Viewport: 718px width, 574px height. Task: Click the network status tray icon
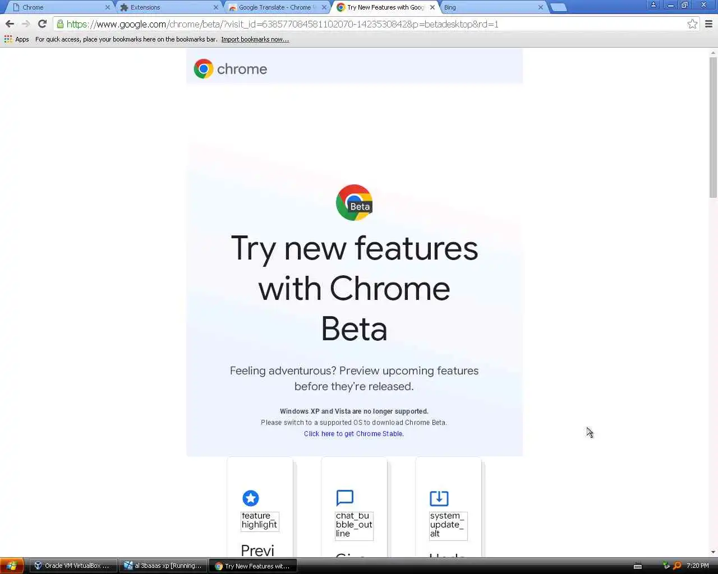tap(666, 566)
